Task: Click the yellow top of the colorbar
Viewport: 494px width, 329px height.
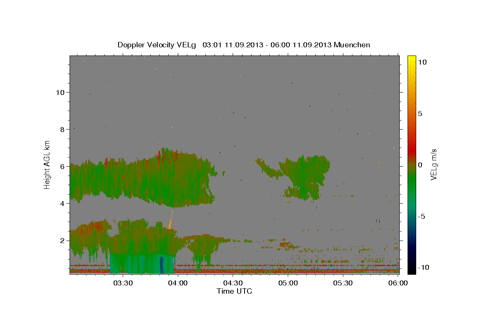Action: [411, 60]
